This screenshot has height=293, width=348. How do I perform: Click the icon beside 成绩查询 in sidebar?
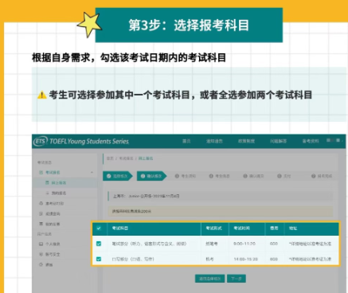click(x=41, y=213)
